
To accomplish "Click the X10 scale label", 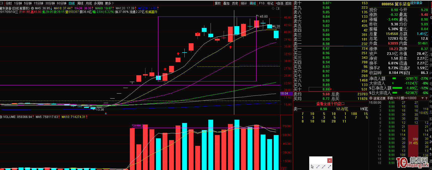I will tap(284, 168).
